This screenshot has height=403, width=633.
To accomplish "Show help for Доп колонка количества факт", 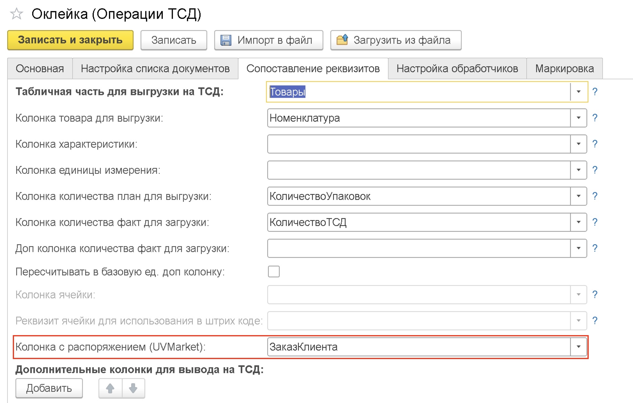I will pos(595,248).
